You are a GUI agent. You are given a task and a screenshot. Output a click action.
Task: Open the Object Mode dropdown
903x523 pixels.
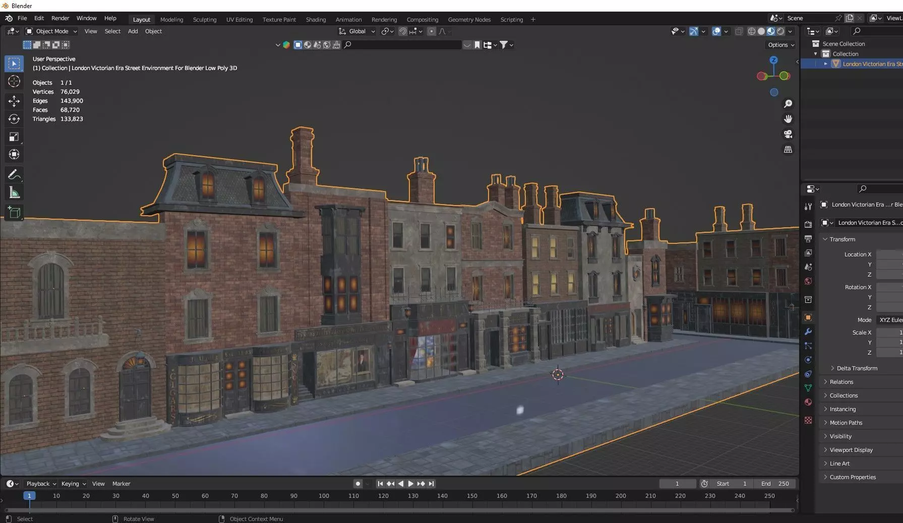tap(51, 31)
